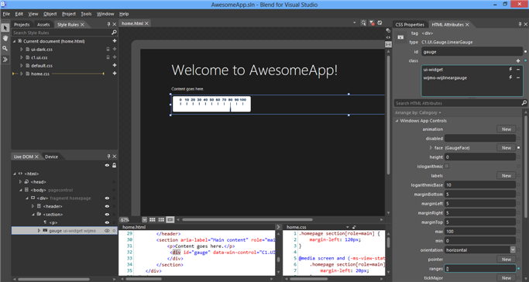Remove wijmo-wijlineargauge class with minus icon
This screenshot has height=282, width=529.
[x=518, y=77]
